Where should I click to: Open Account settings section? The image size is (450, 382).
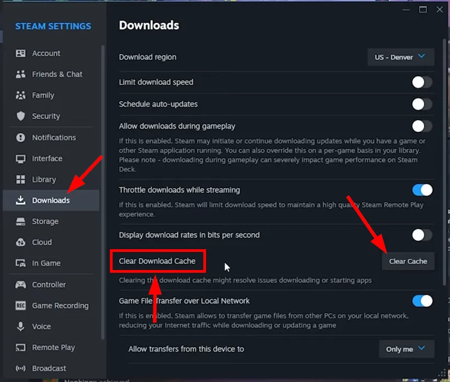tap(51, 53)
